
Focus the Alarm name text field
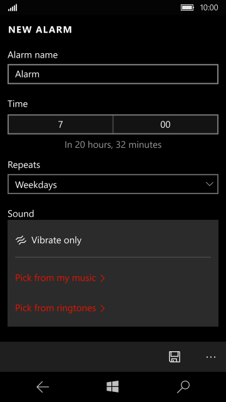[113, 74]
